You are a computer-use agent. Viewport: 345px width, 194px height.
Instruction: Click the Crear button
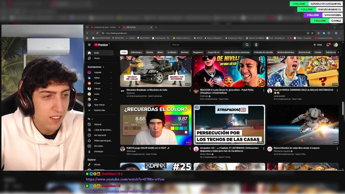pos(318,45)
